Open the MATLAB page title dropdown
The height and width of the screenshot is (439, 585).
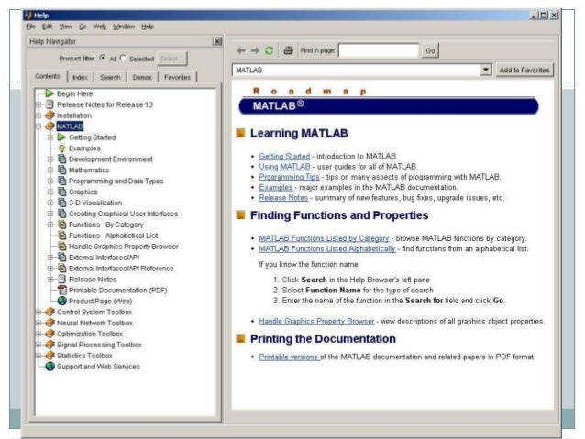point(485,70)
